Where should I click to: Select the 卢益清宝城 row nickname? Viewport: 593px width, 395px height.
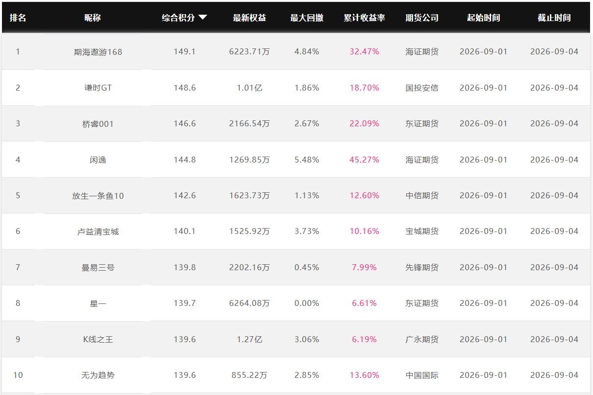(x=98, y=232)
